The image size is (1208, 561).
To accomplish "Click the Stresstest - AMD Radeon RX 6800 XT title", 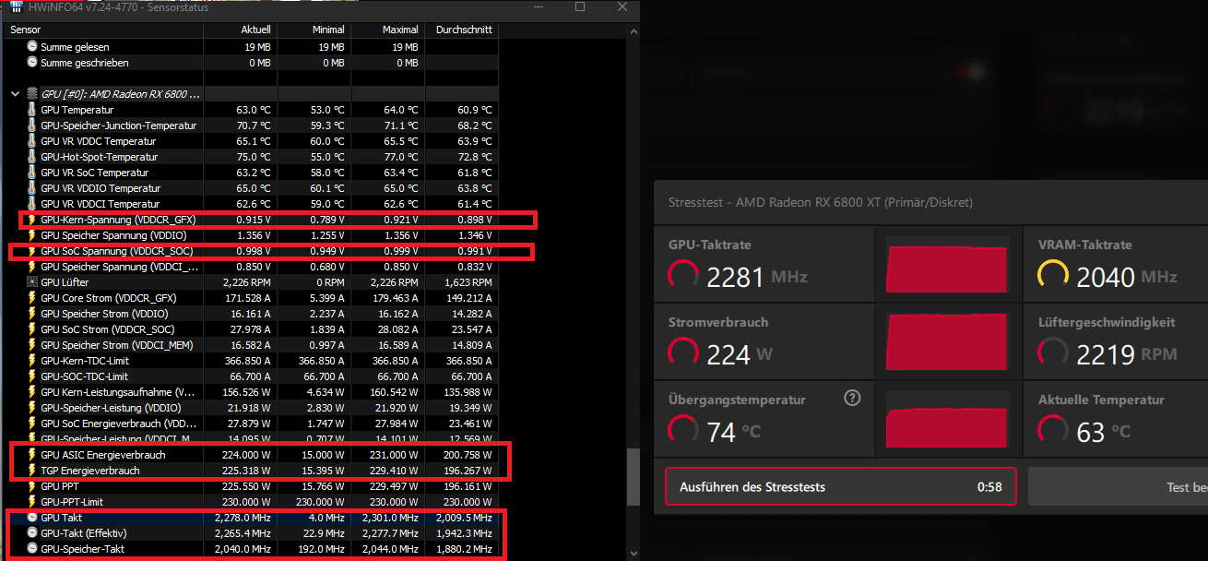I will coord(820,202).
